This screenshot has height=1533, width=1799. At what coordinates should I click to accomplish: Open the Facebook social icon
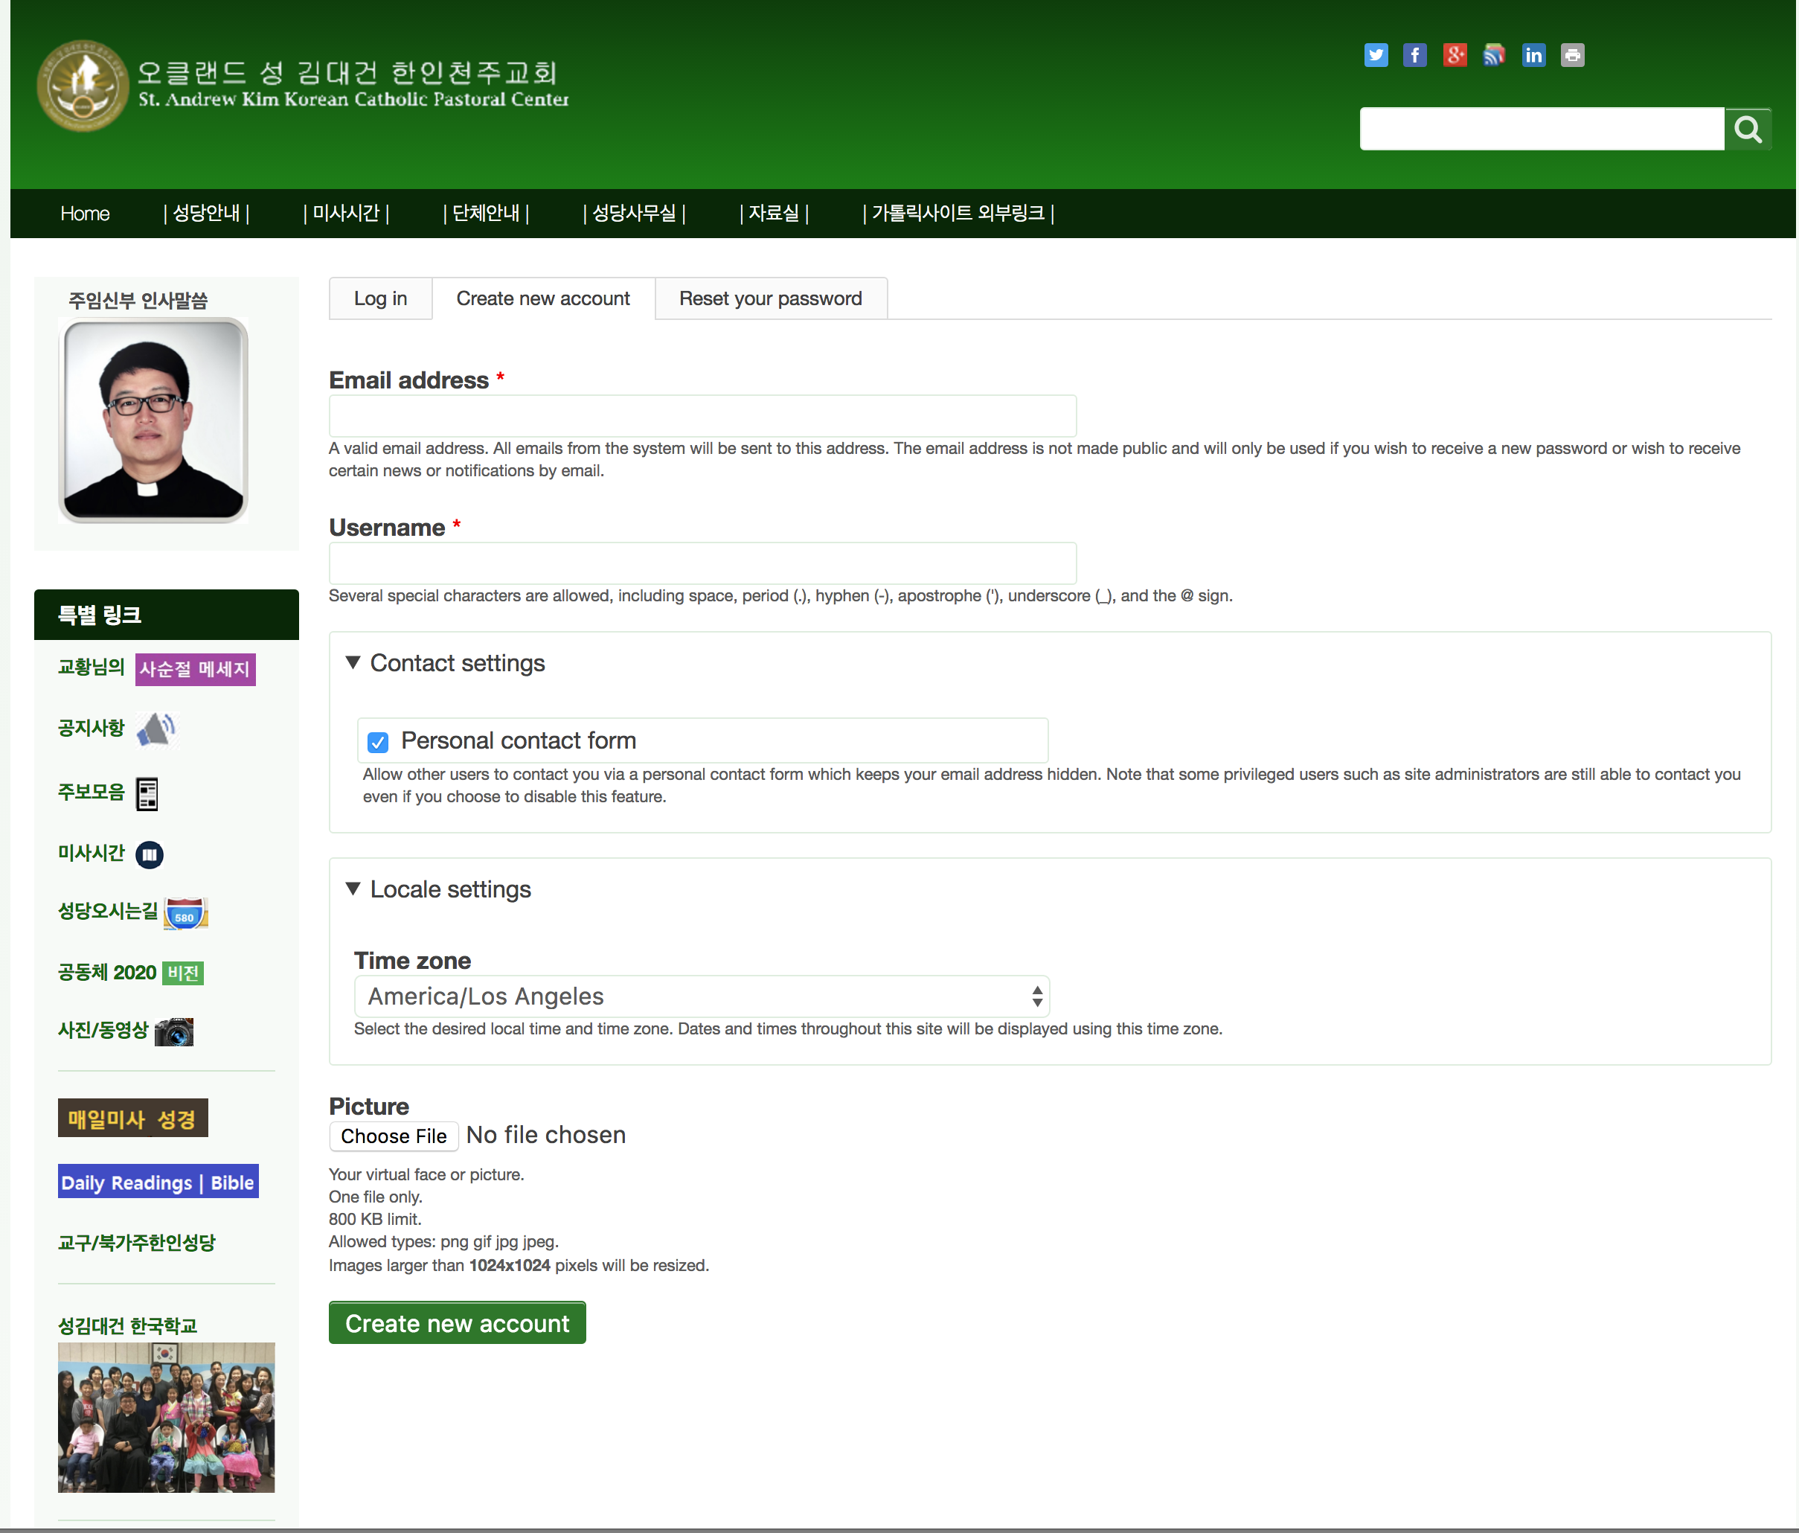click(1414, 56)
